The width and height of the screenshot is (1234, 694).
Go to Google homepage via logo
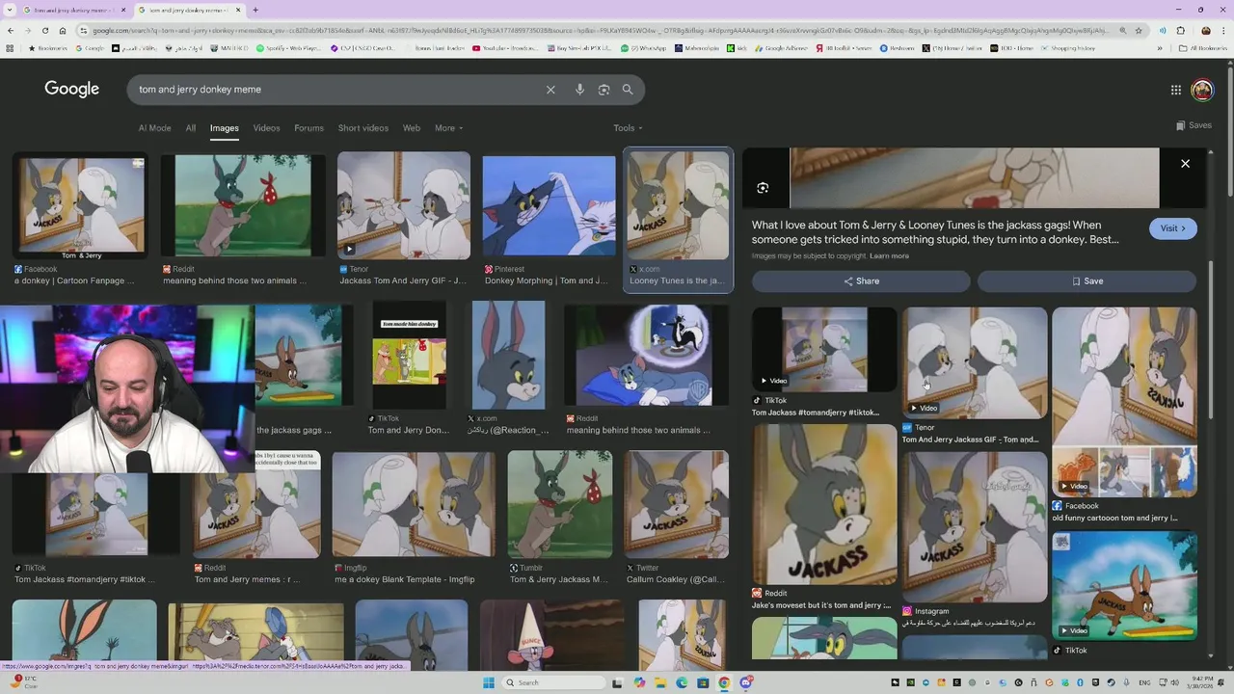click(x=72, y=89)
